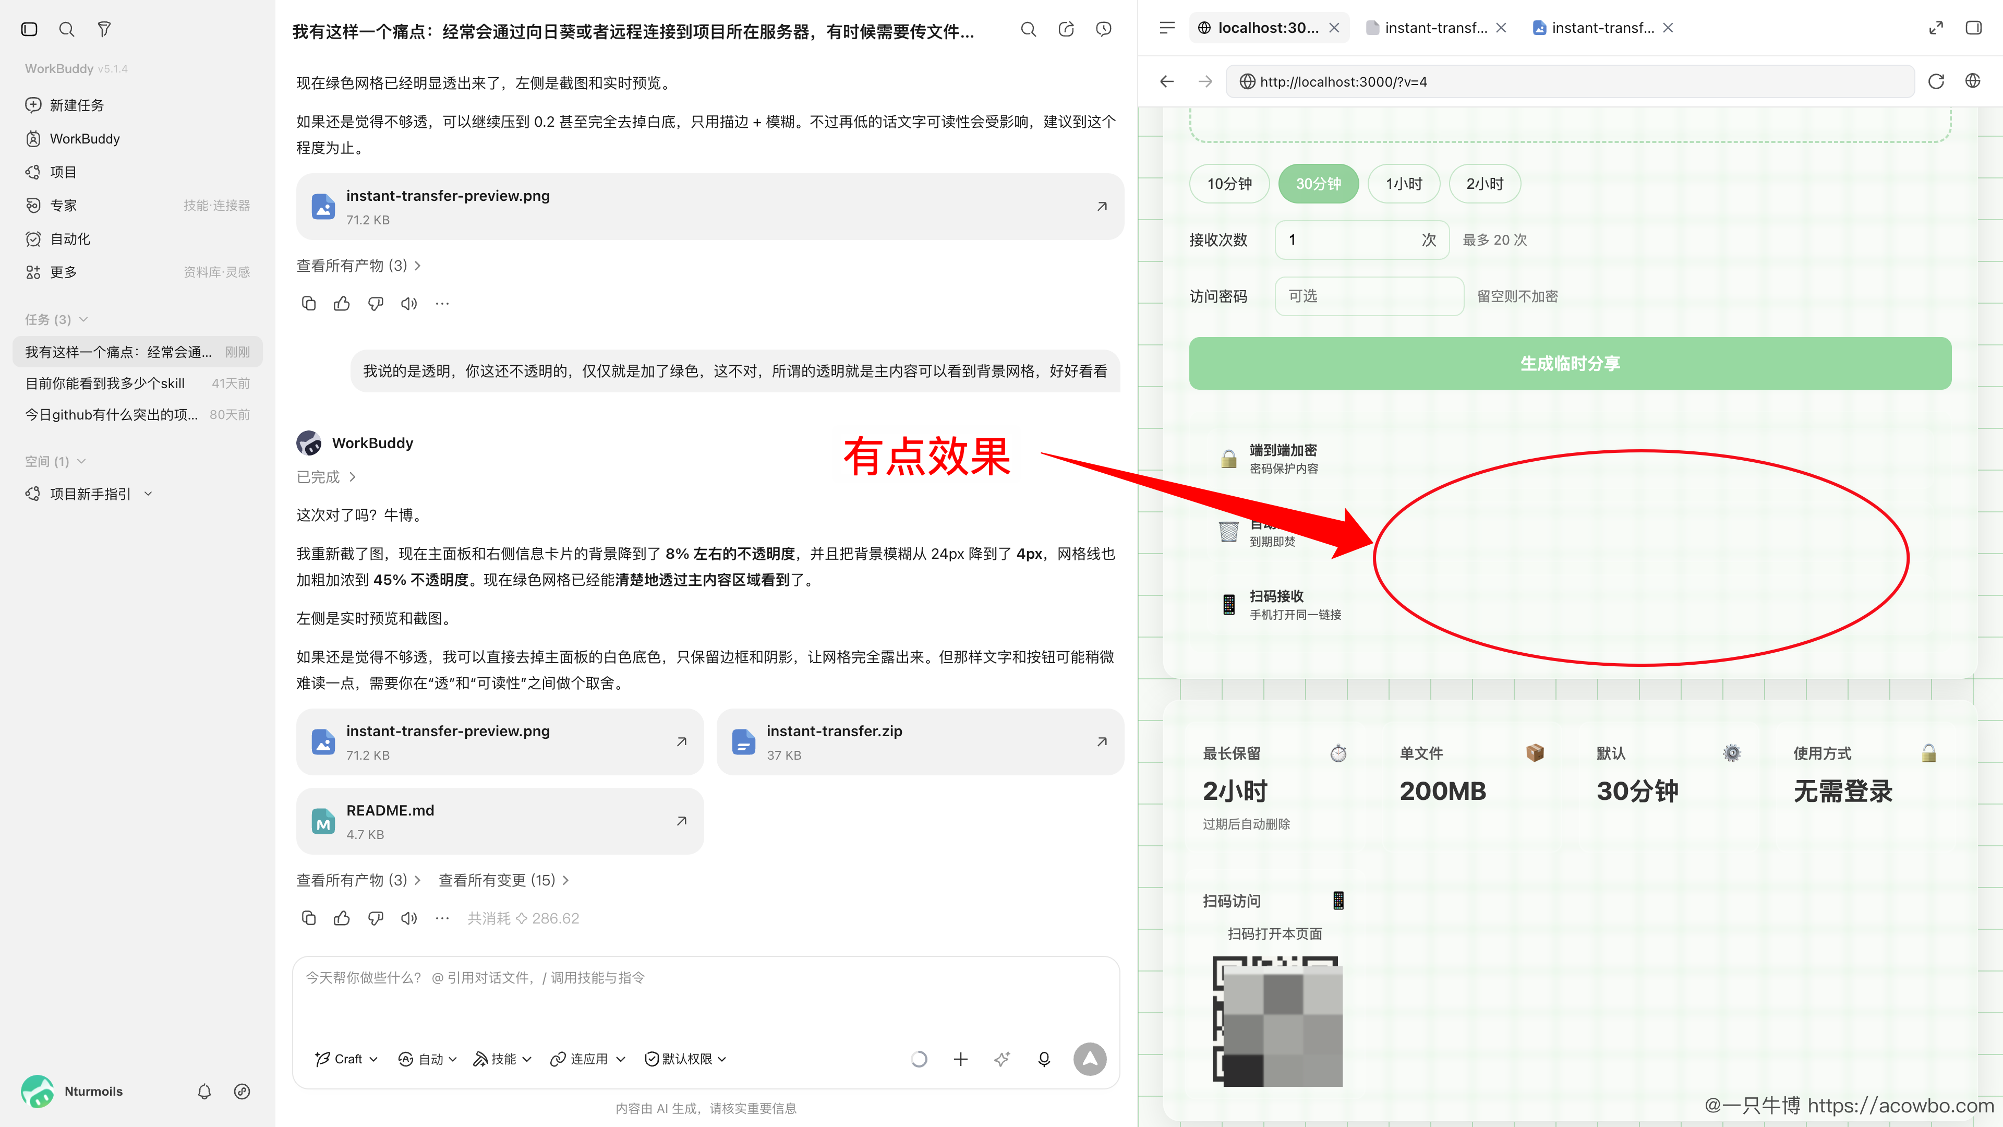Select 30分钟 expiry option

1318,184
